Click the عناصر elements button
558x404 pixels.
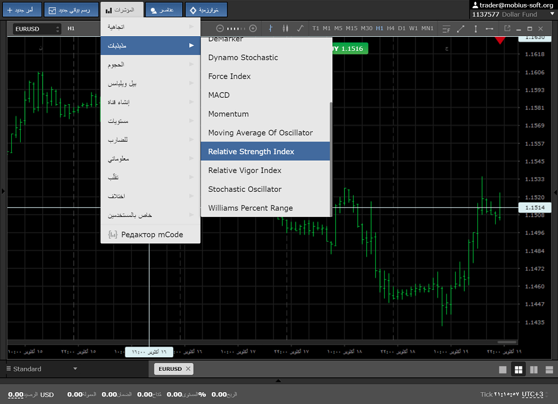[164, 9]
